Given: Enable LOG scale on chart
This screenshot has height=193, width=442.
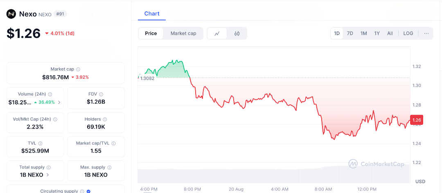Looking at the screenshot, I should pyautogui.click(x=408, y=33).
